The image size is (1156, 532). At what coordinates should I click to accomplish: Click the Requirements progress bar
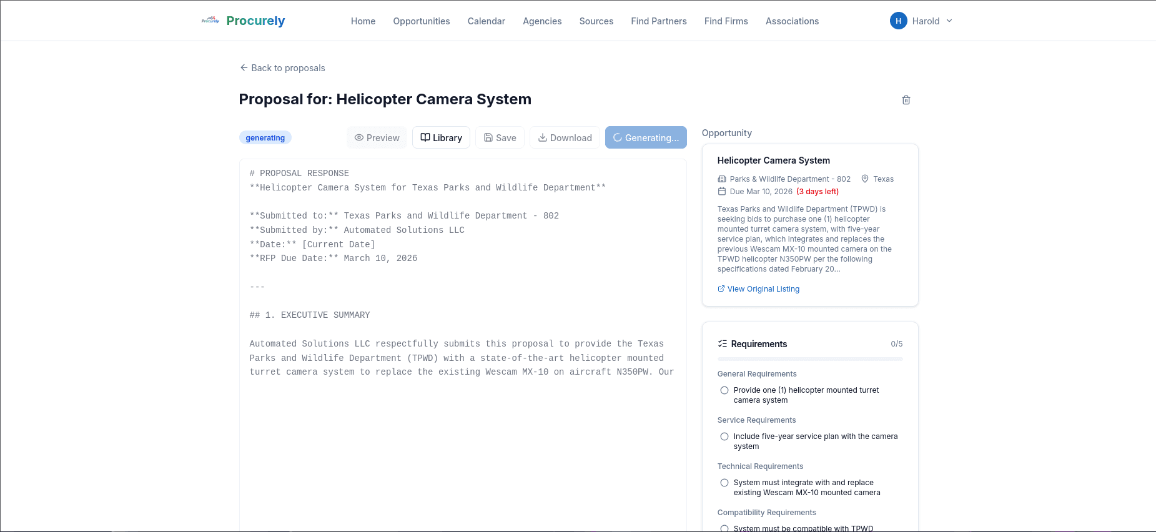coord(809,359)
